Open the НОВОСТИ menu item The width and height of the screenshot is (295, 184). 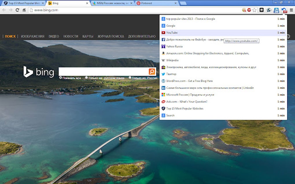tap(71, 36)
